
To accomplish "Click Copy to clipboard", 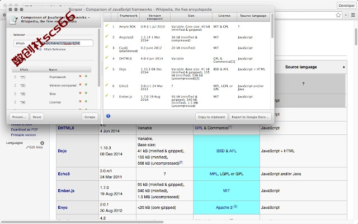I will coord(211,117).
